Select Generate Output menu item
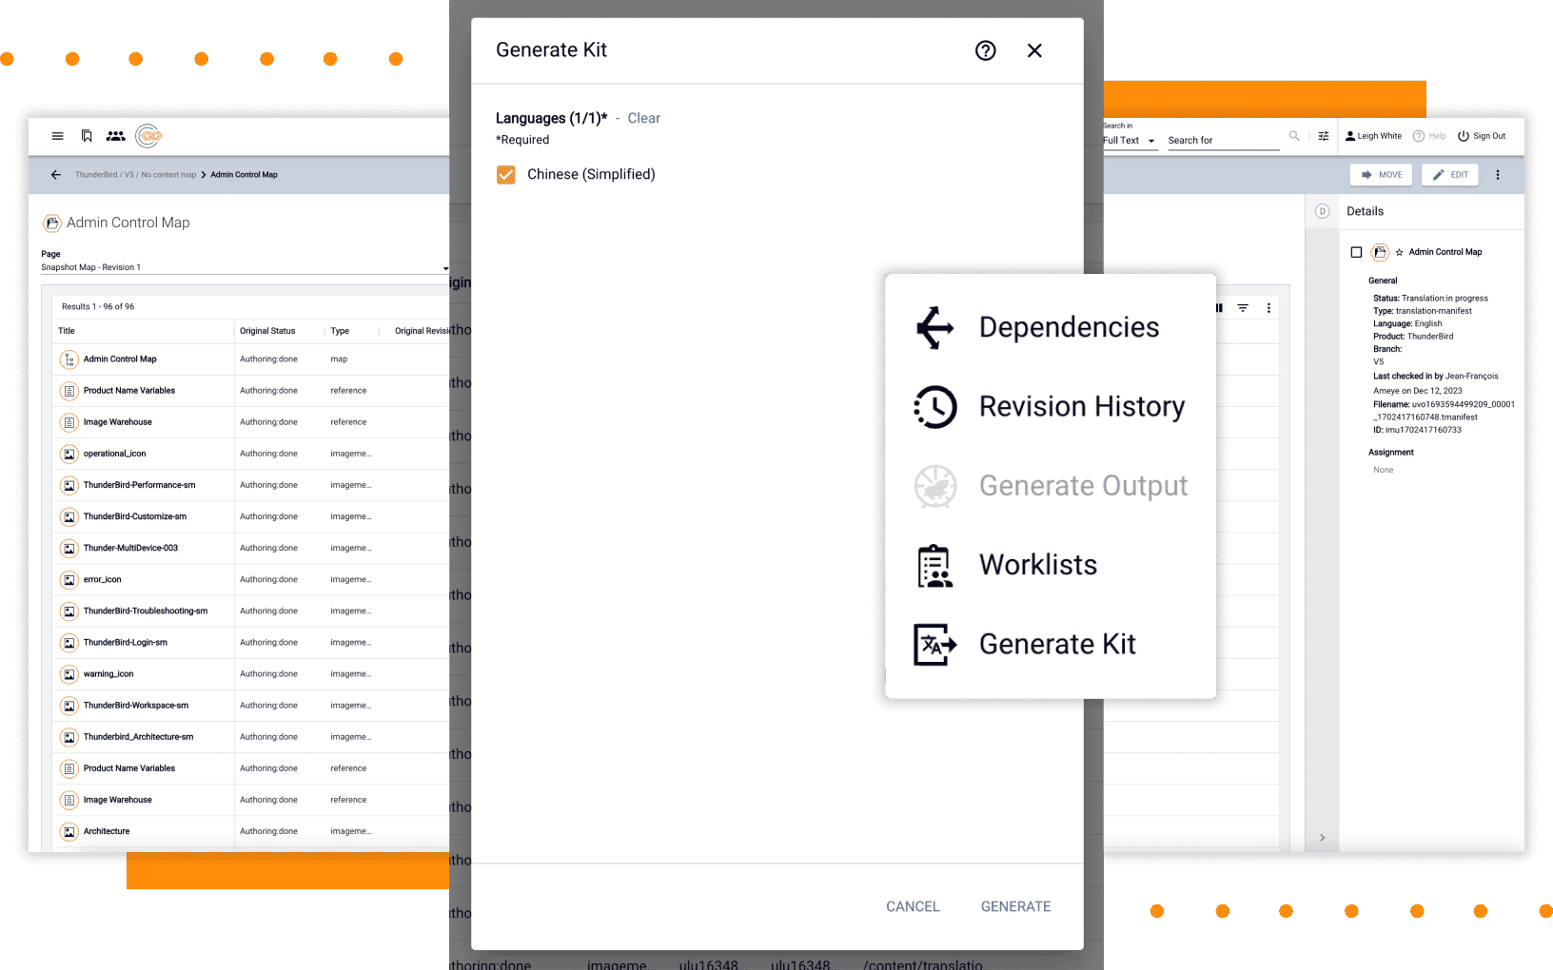This screenshot has height=970, width=1553. pyautogui.click(x=1051, y=486)
